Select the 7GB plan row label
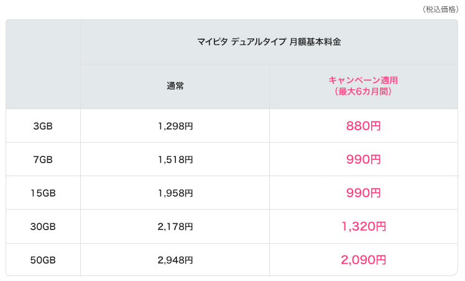465x281 pixels. [x=43, y=159]
